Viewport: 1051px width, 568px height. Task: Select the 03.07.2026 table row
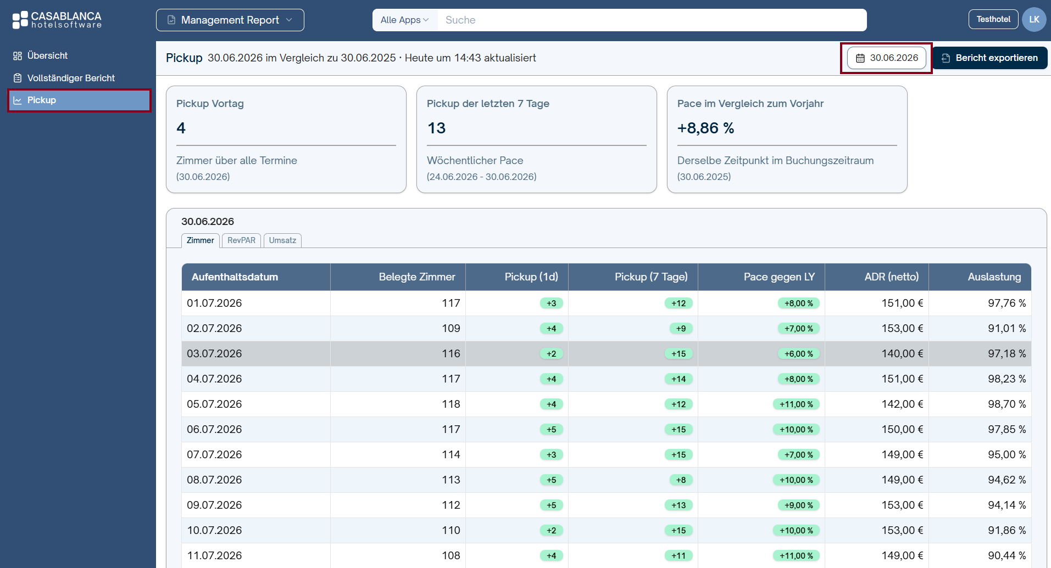tap(606, 353)
